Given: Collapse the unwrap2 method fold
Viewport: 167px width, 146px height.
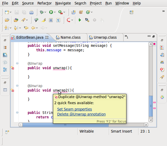Looking at the screenshot, I should pos(17,86).
